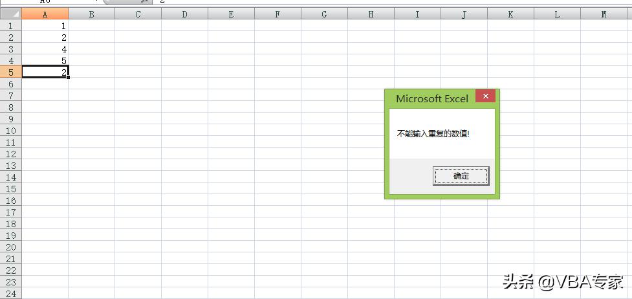This screenshot has width=632, height=299.
Task: Select column F header
Action: coord(278,14)
